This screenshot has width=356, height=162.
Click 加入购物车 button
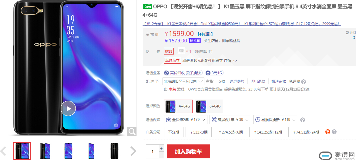click(188, 151)
